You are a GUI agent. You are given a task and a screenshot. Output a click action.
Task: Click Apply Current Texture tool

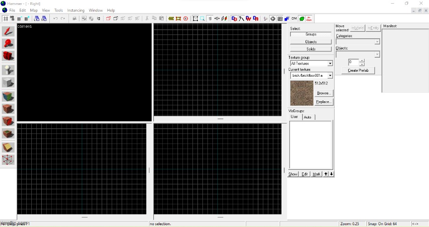(x=8, y=109)
